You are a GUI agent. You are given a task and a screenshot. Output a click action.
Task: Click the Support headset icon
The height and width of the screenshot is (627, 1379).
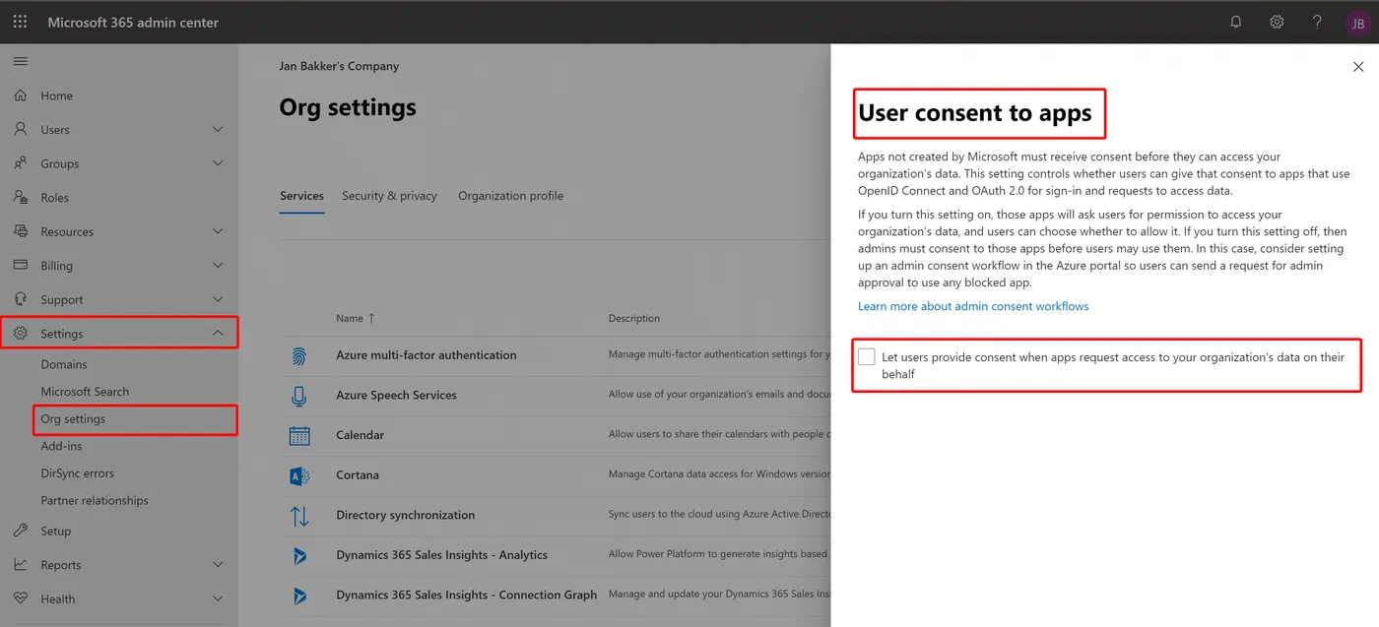21,299
